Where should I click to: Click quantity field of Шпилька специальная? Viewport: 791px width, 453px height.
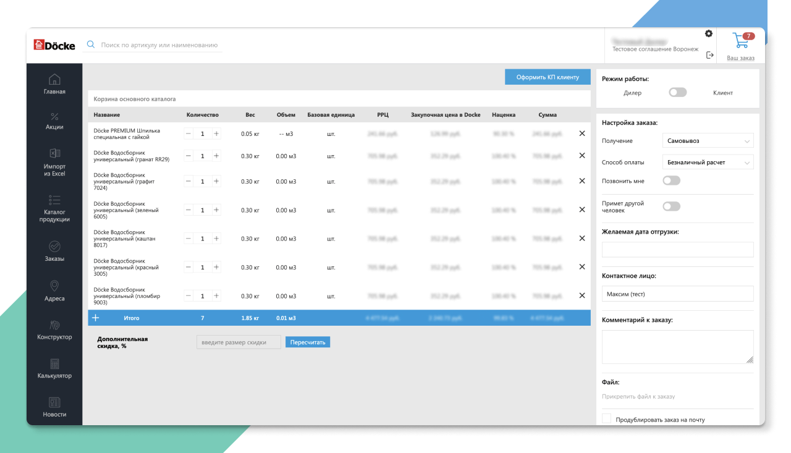(203, 133)
